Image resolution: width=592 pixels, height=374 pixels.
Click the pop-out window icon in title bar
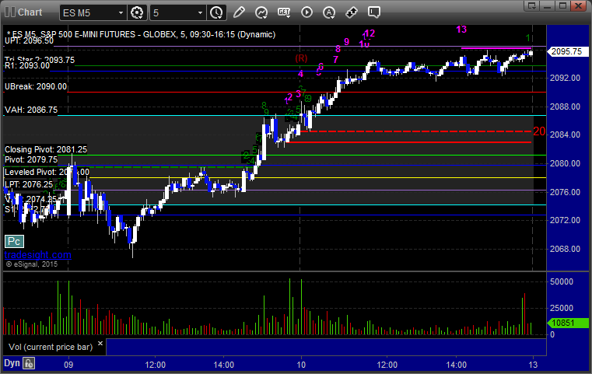pyautogui.click(x=532, y=5)
